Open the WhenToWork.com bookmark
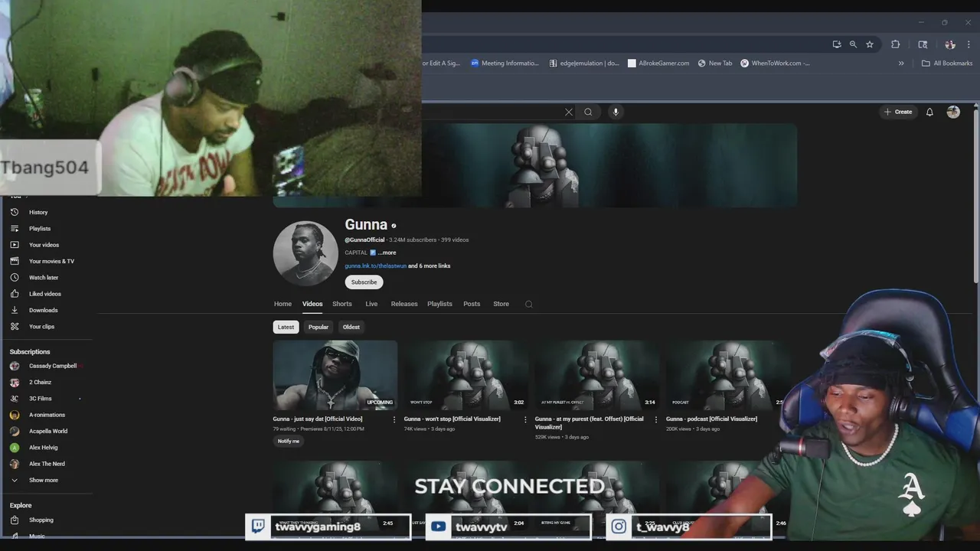This screenshot has height=551, width=980. tap(775, 64)
